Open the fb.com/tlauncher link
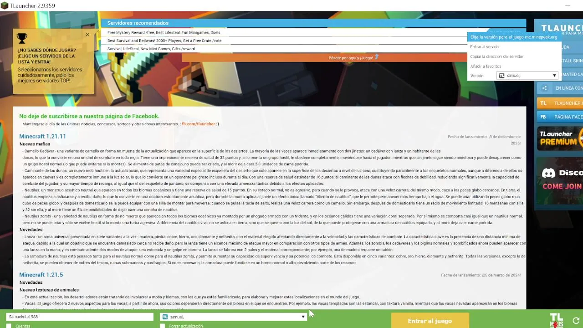 coord(198,124)
